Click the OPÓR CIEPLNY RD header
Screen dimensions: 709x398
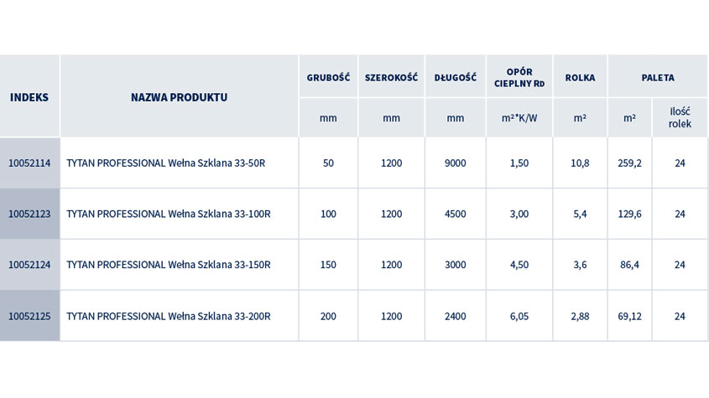coord(519,78)
